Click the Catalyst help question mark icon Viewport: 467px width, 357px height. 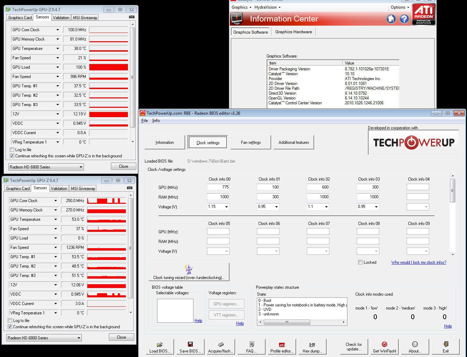404,19
